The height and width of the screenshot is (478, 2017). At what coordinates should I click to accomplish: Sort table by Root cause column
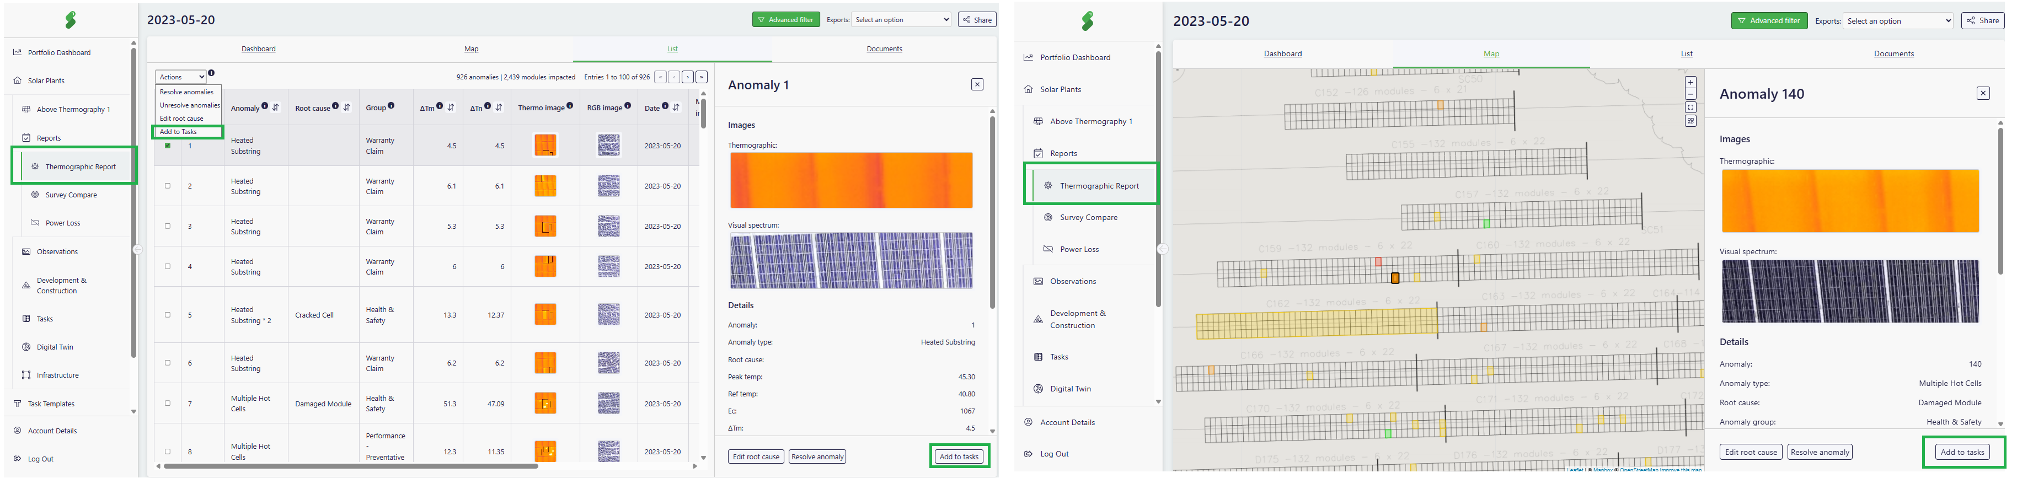[x=347, y=107]
